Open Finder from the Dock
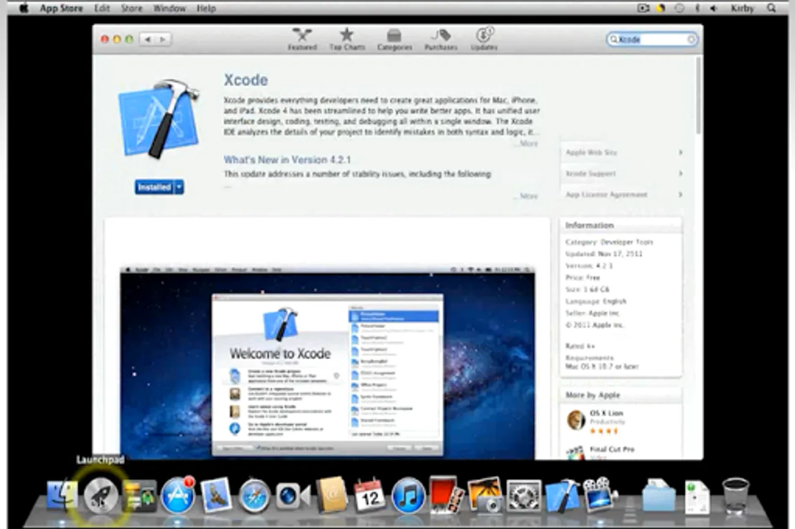Image resolution: width=795 pixels, height=529 pixels. pos(62,495)
